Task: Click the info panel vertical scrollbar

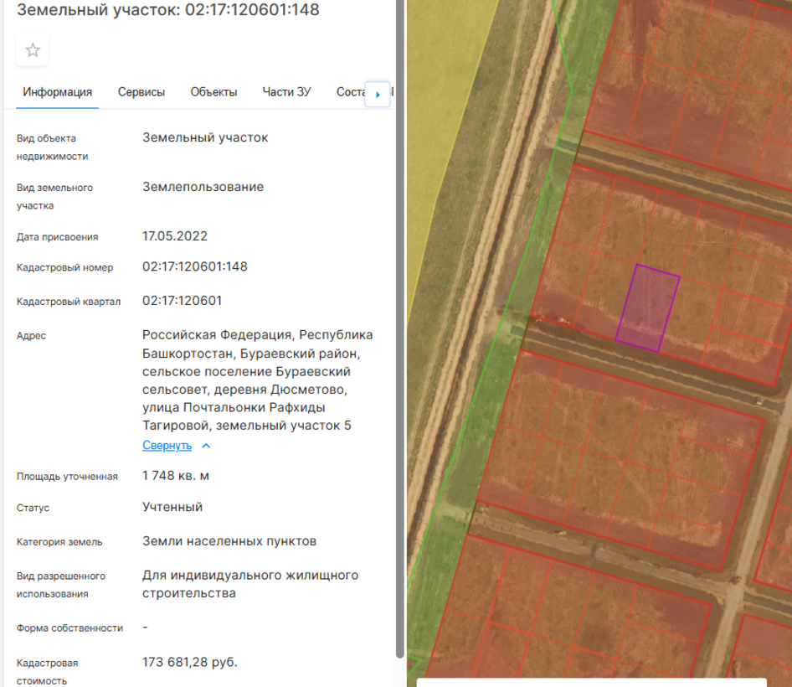Action: click(x=399, y=335)
